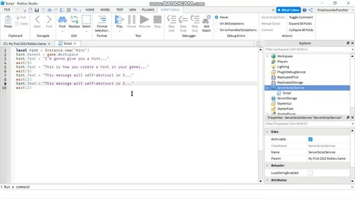Click the Pause test button
The height and width of the screenshot is (199, 355).
131,20
